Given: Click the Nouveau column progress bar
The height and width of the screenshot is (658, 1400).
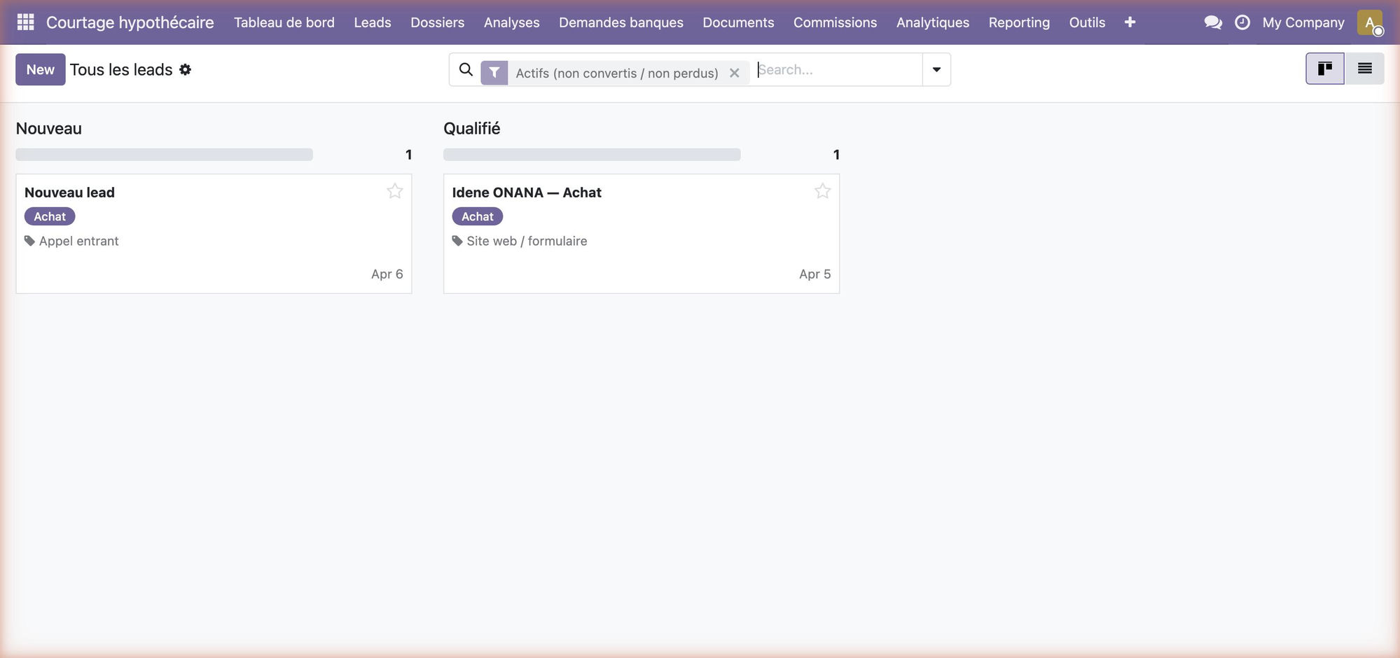Looking at the screenshot, I should click(x=165, y=155).
